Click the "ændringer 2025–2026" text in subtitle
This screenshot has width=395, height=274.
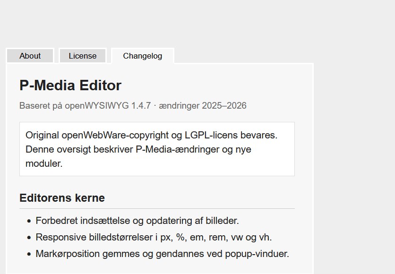pyautogui.click(x=203, y=105)
